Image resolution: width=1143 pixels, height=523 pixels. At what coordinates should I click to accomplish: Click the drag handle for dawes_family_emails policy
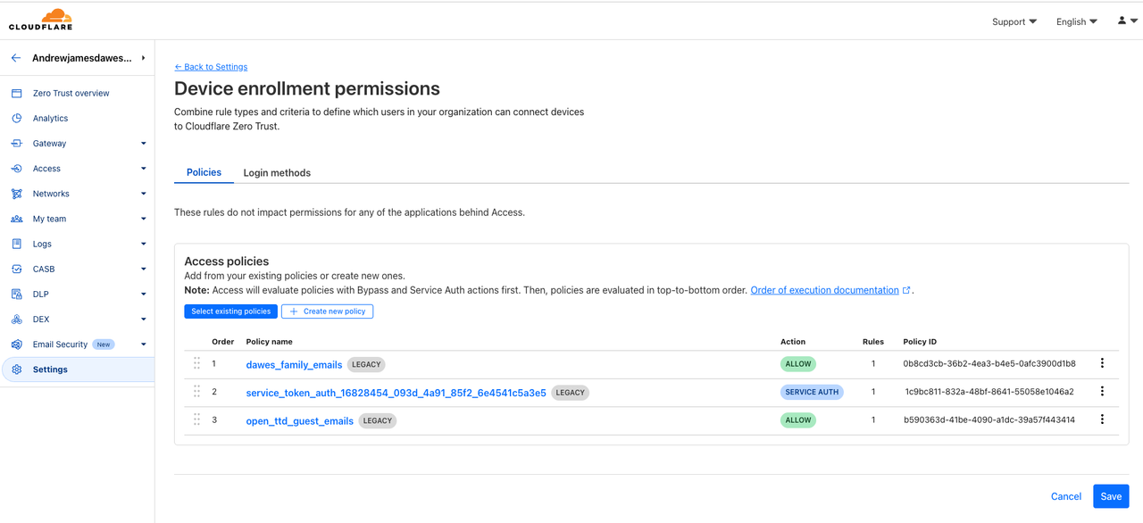click(196, 363)
